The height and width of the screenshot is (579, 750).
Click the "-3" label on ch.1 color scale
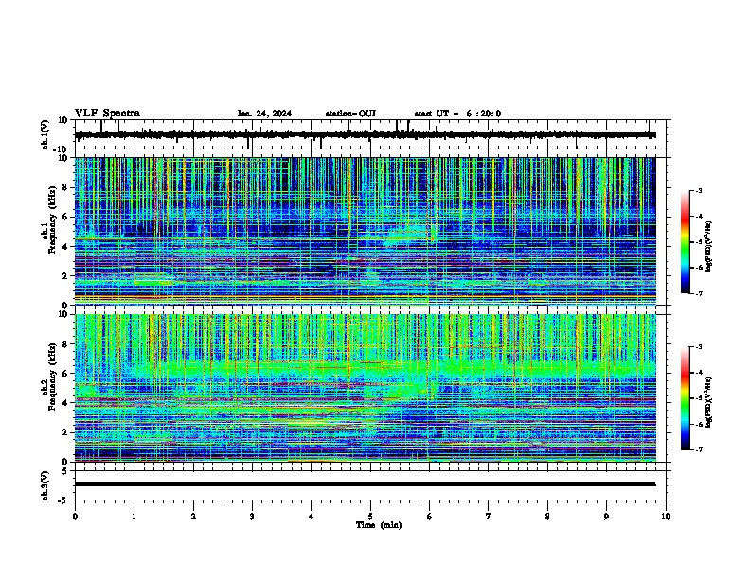tap(698, 190)
